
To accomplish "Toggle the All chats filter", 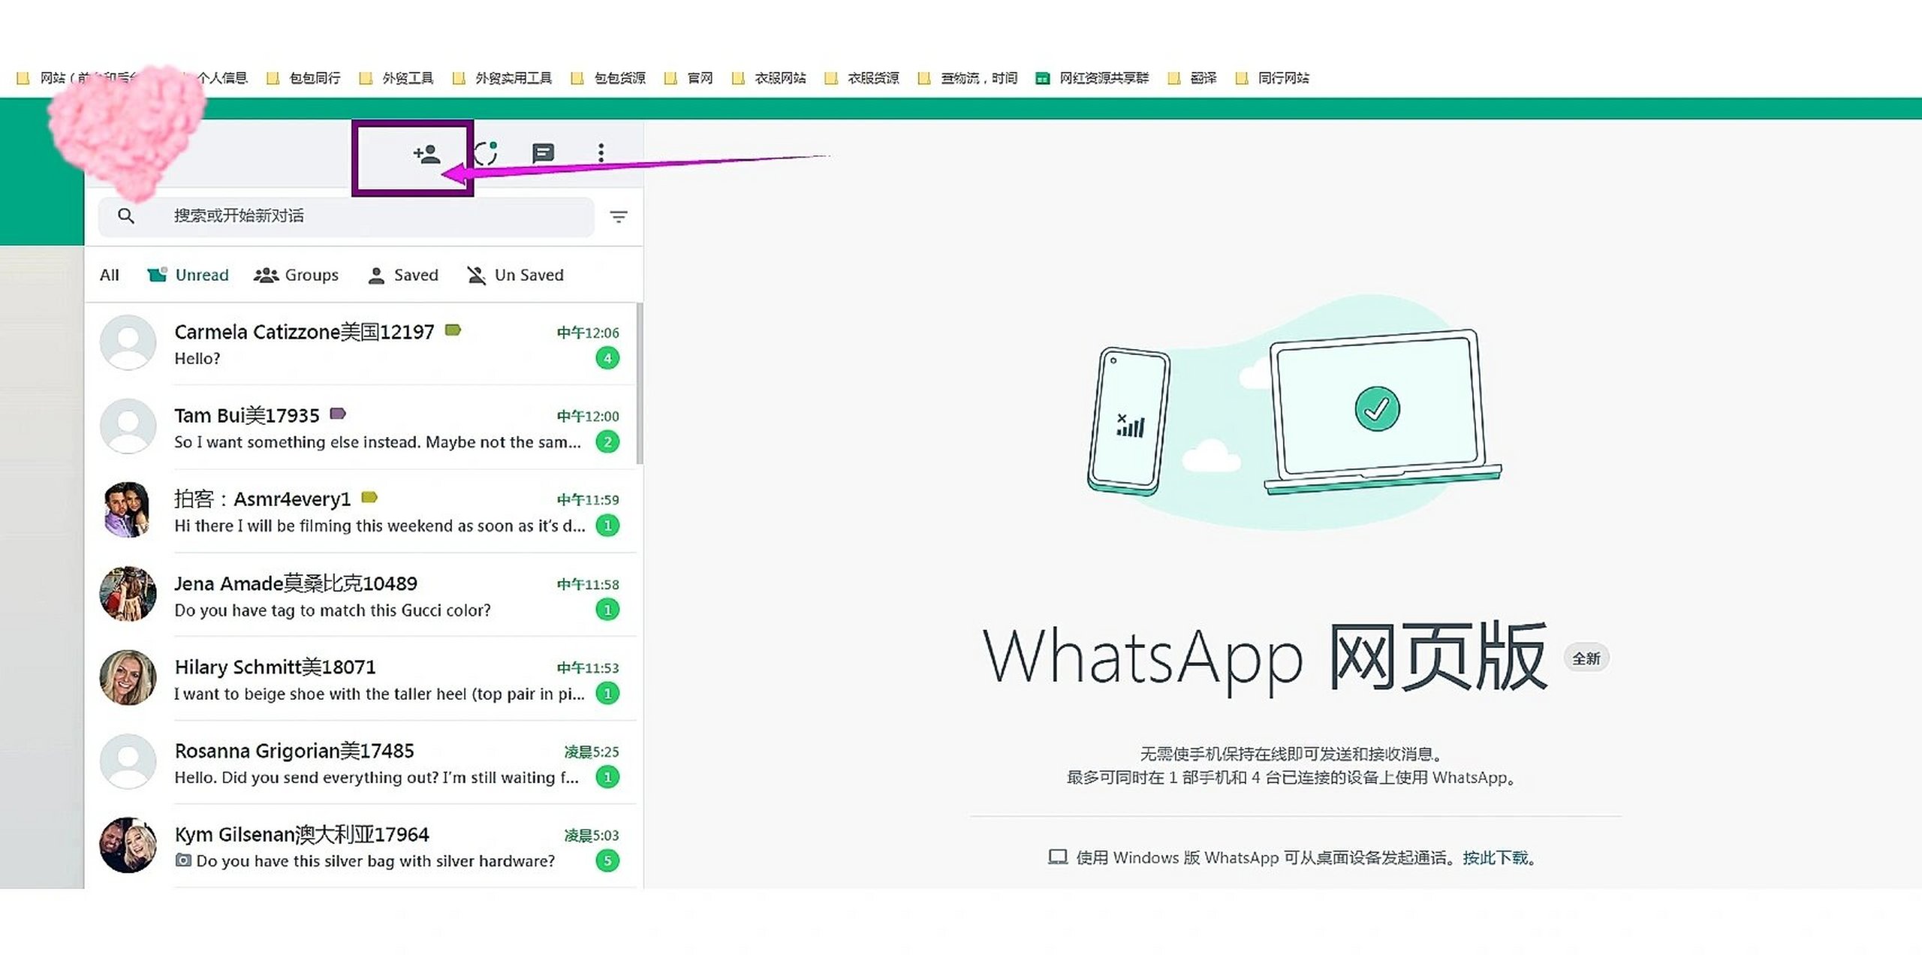I will tap(108, 275).
